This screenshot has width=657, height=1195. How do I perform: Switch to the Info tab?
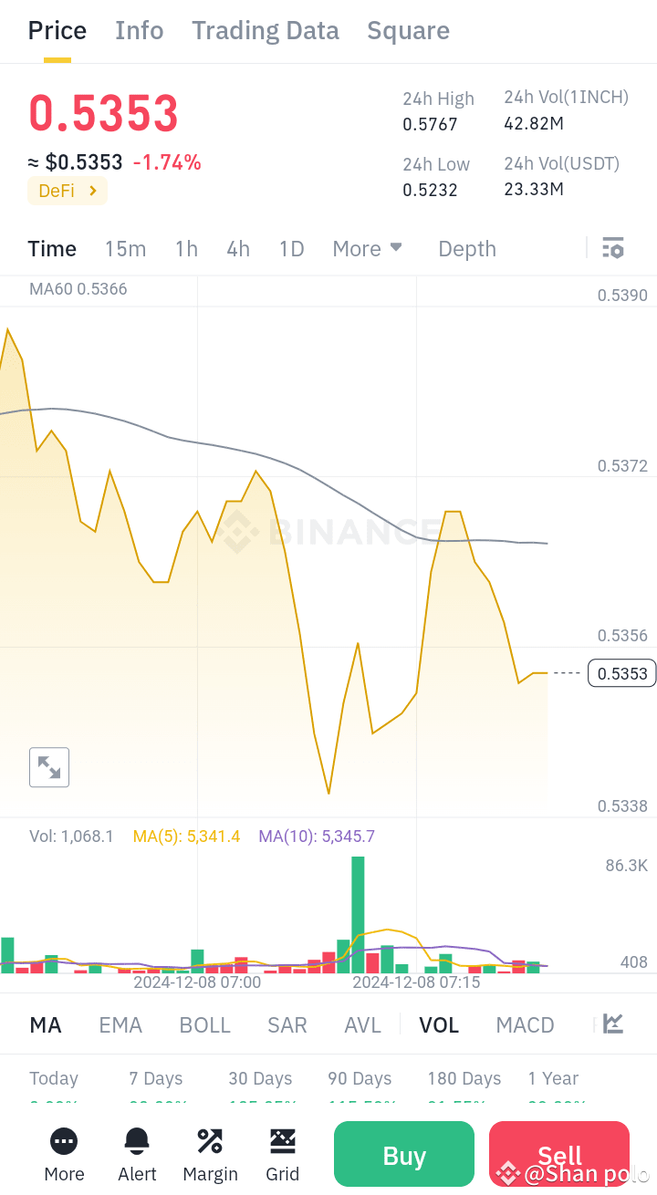139,30
